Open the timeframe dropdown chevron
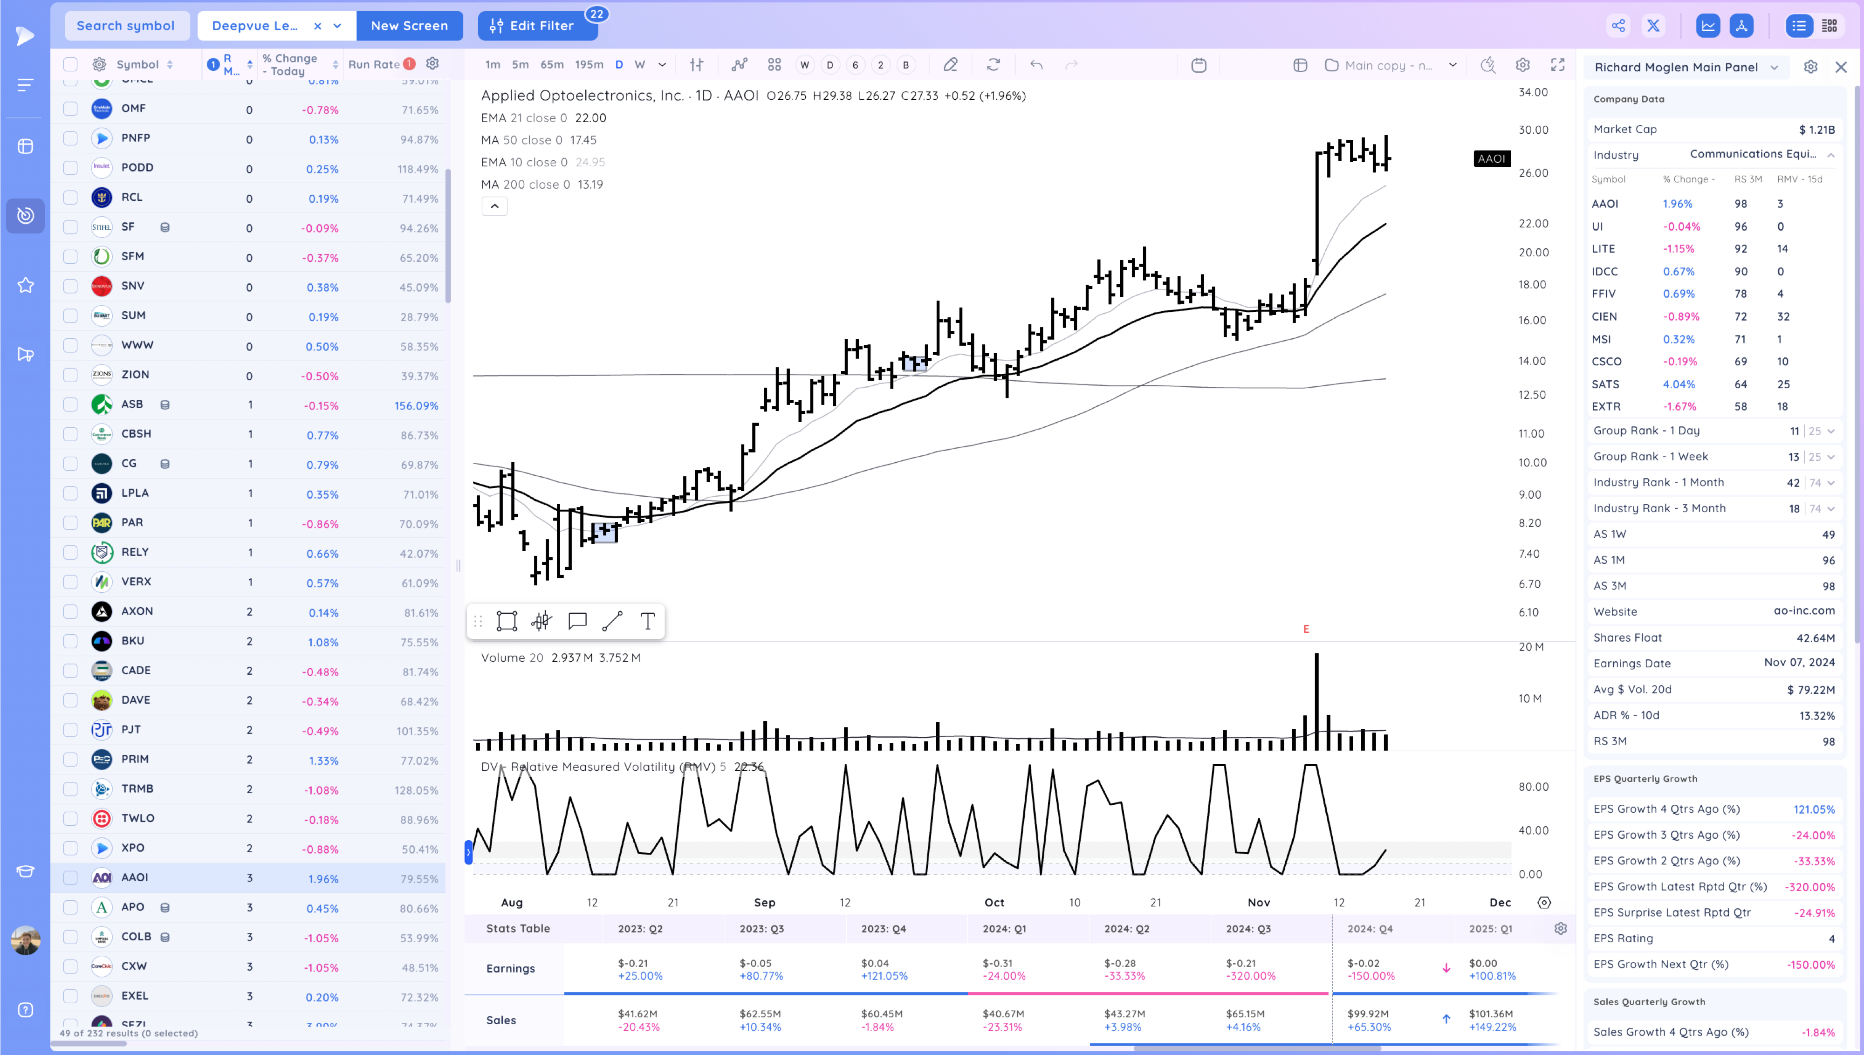This screenshot has height=1055, width=1864. pos(662,65)
